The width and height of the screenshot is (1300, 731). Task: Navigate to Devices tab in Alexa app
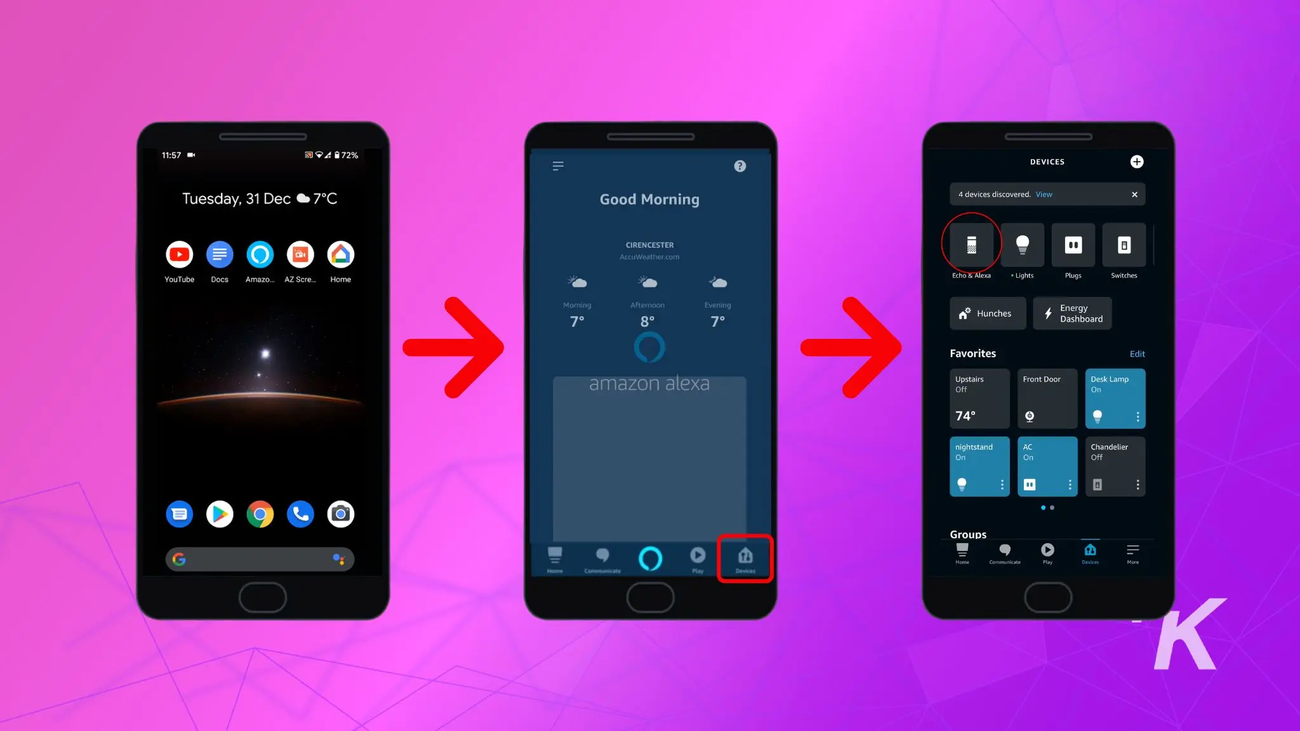click(x=745, y=556)
